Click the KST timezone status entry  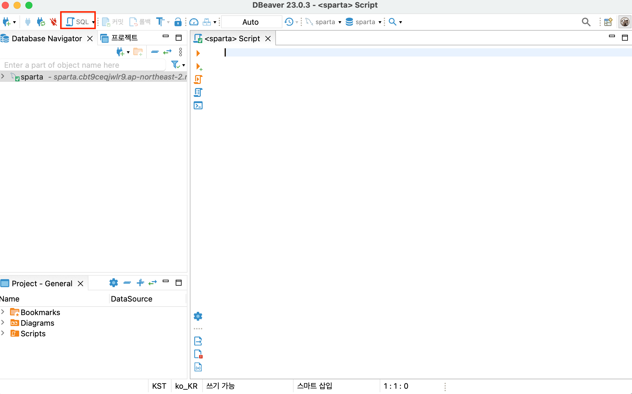click(x=159, y=386)
